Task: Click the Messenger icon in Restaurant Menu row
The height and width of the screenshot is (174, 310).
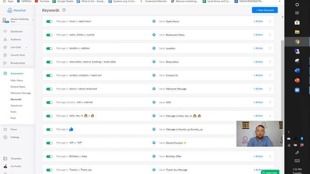Action: click(154, 35)
